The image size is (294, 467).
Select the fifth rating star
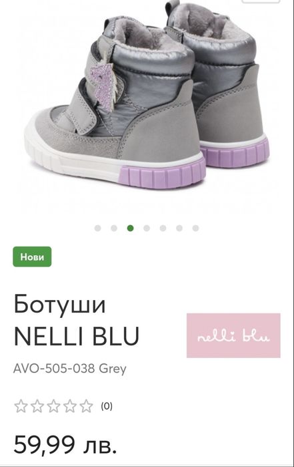pos(86,406)
